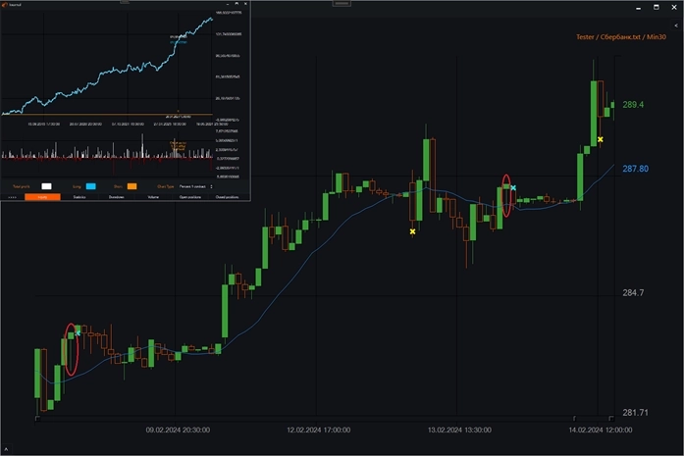Select the leftmost dotted tab in Journal
Image resolution: width=684 pixels, height=456 pixels.
coord(12,197)
